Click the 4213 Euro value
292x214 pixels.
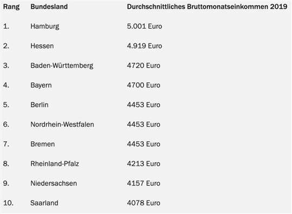(144, 164)
